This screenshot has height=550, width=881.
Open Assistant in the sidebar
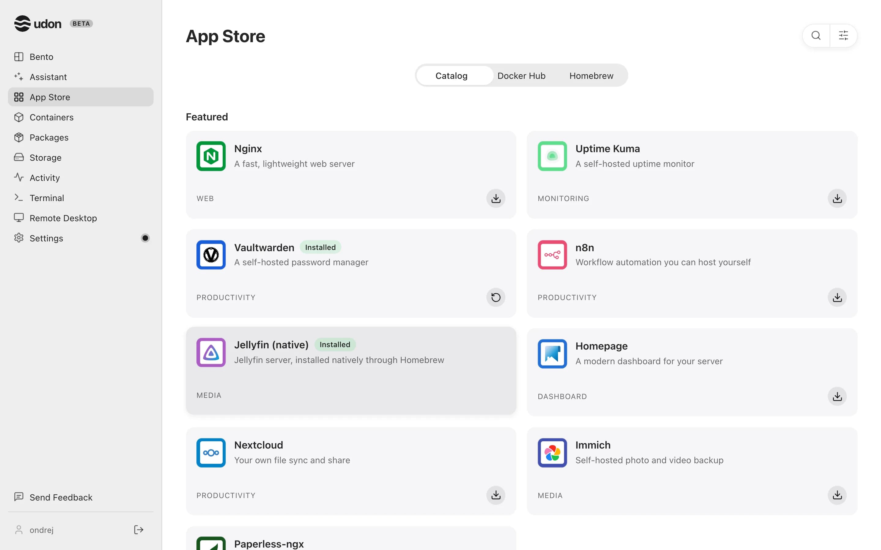(81, 77)
